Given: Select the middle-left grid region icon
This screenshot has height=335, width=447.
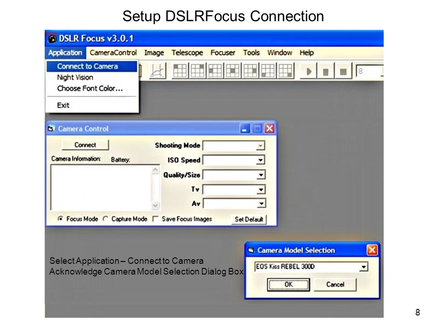Looking at the screenshot, I should pos(215,71).
